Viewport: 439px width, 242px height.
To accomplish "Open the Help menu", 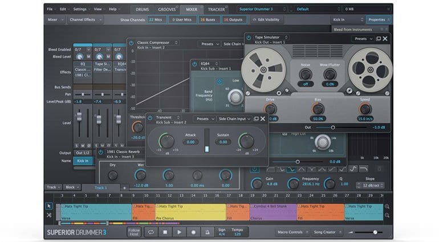I will pyautogui.click(x=114, y=9).
